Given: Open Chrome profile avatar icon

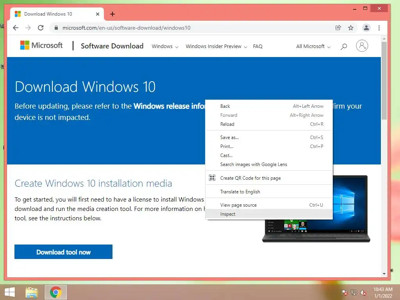Looking at the screenshot, I should [x=366, y=28].
